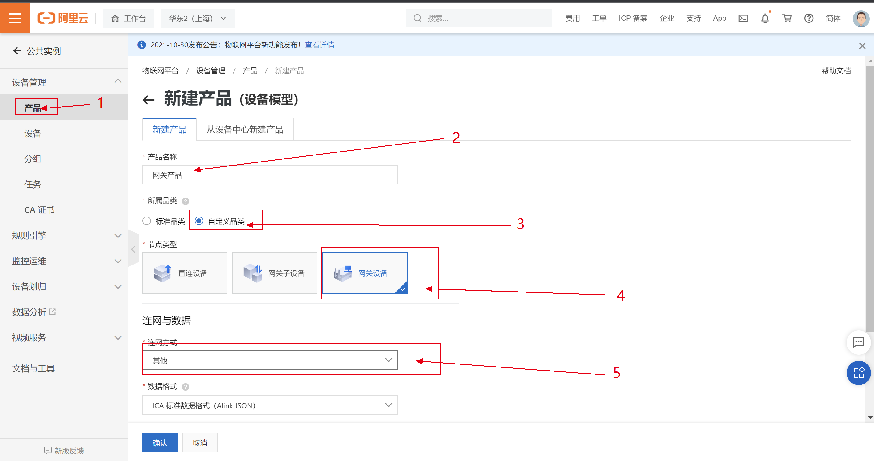Viewport: 874px width, 461px height.
Task: Choose the 网关子设备 node type card
Action: (275, 273)
